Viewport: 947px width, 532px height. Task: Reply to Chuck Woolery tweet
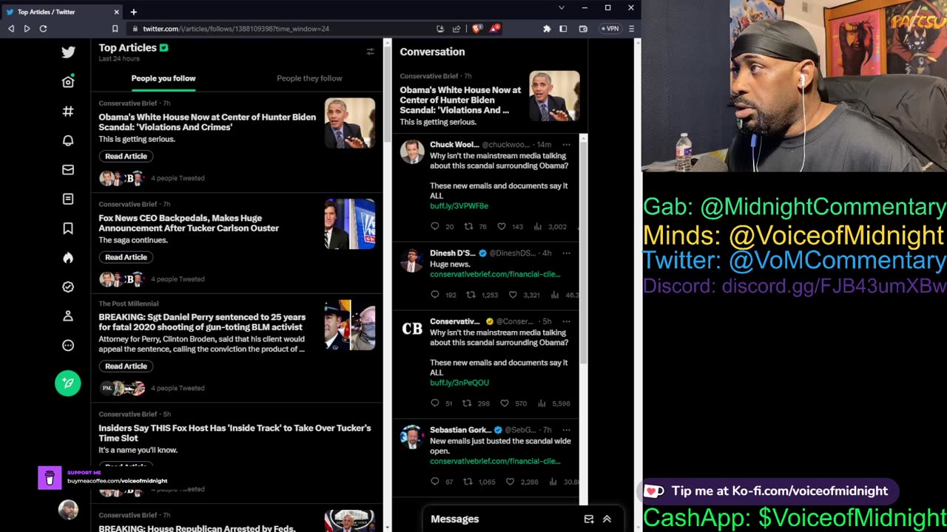pos(435,227)
